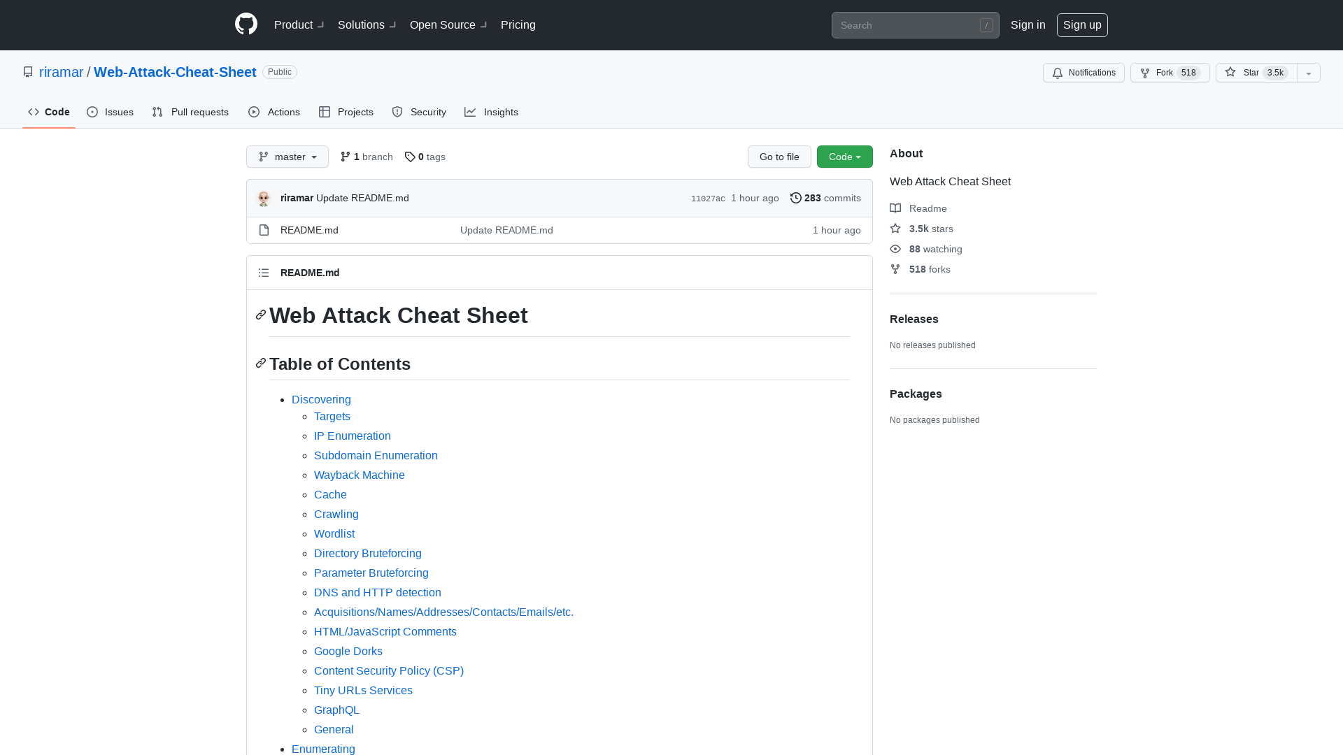The width and height of the screenshot is (1343, 755).
Task: Click riramar's avatar in the commit row
Action: (x=264, y=199)
